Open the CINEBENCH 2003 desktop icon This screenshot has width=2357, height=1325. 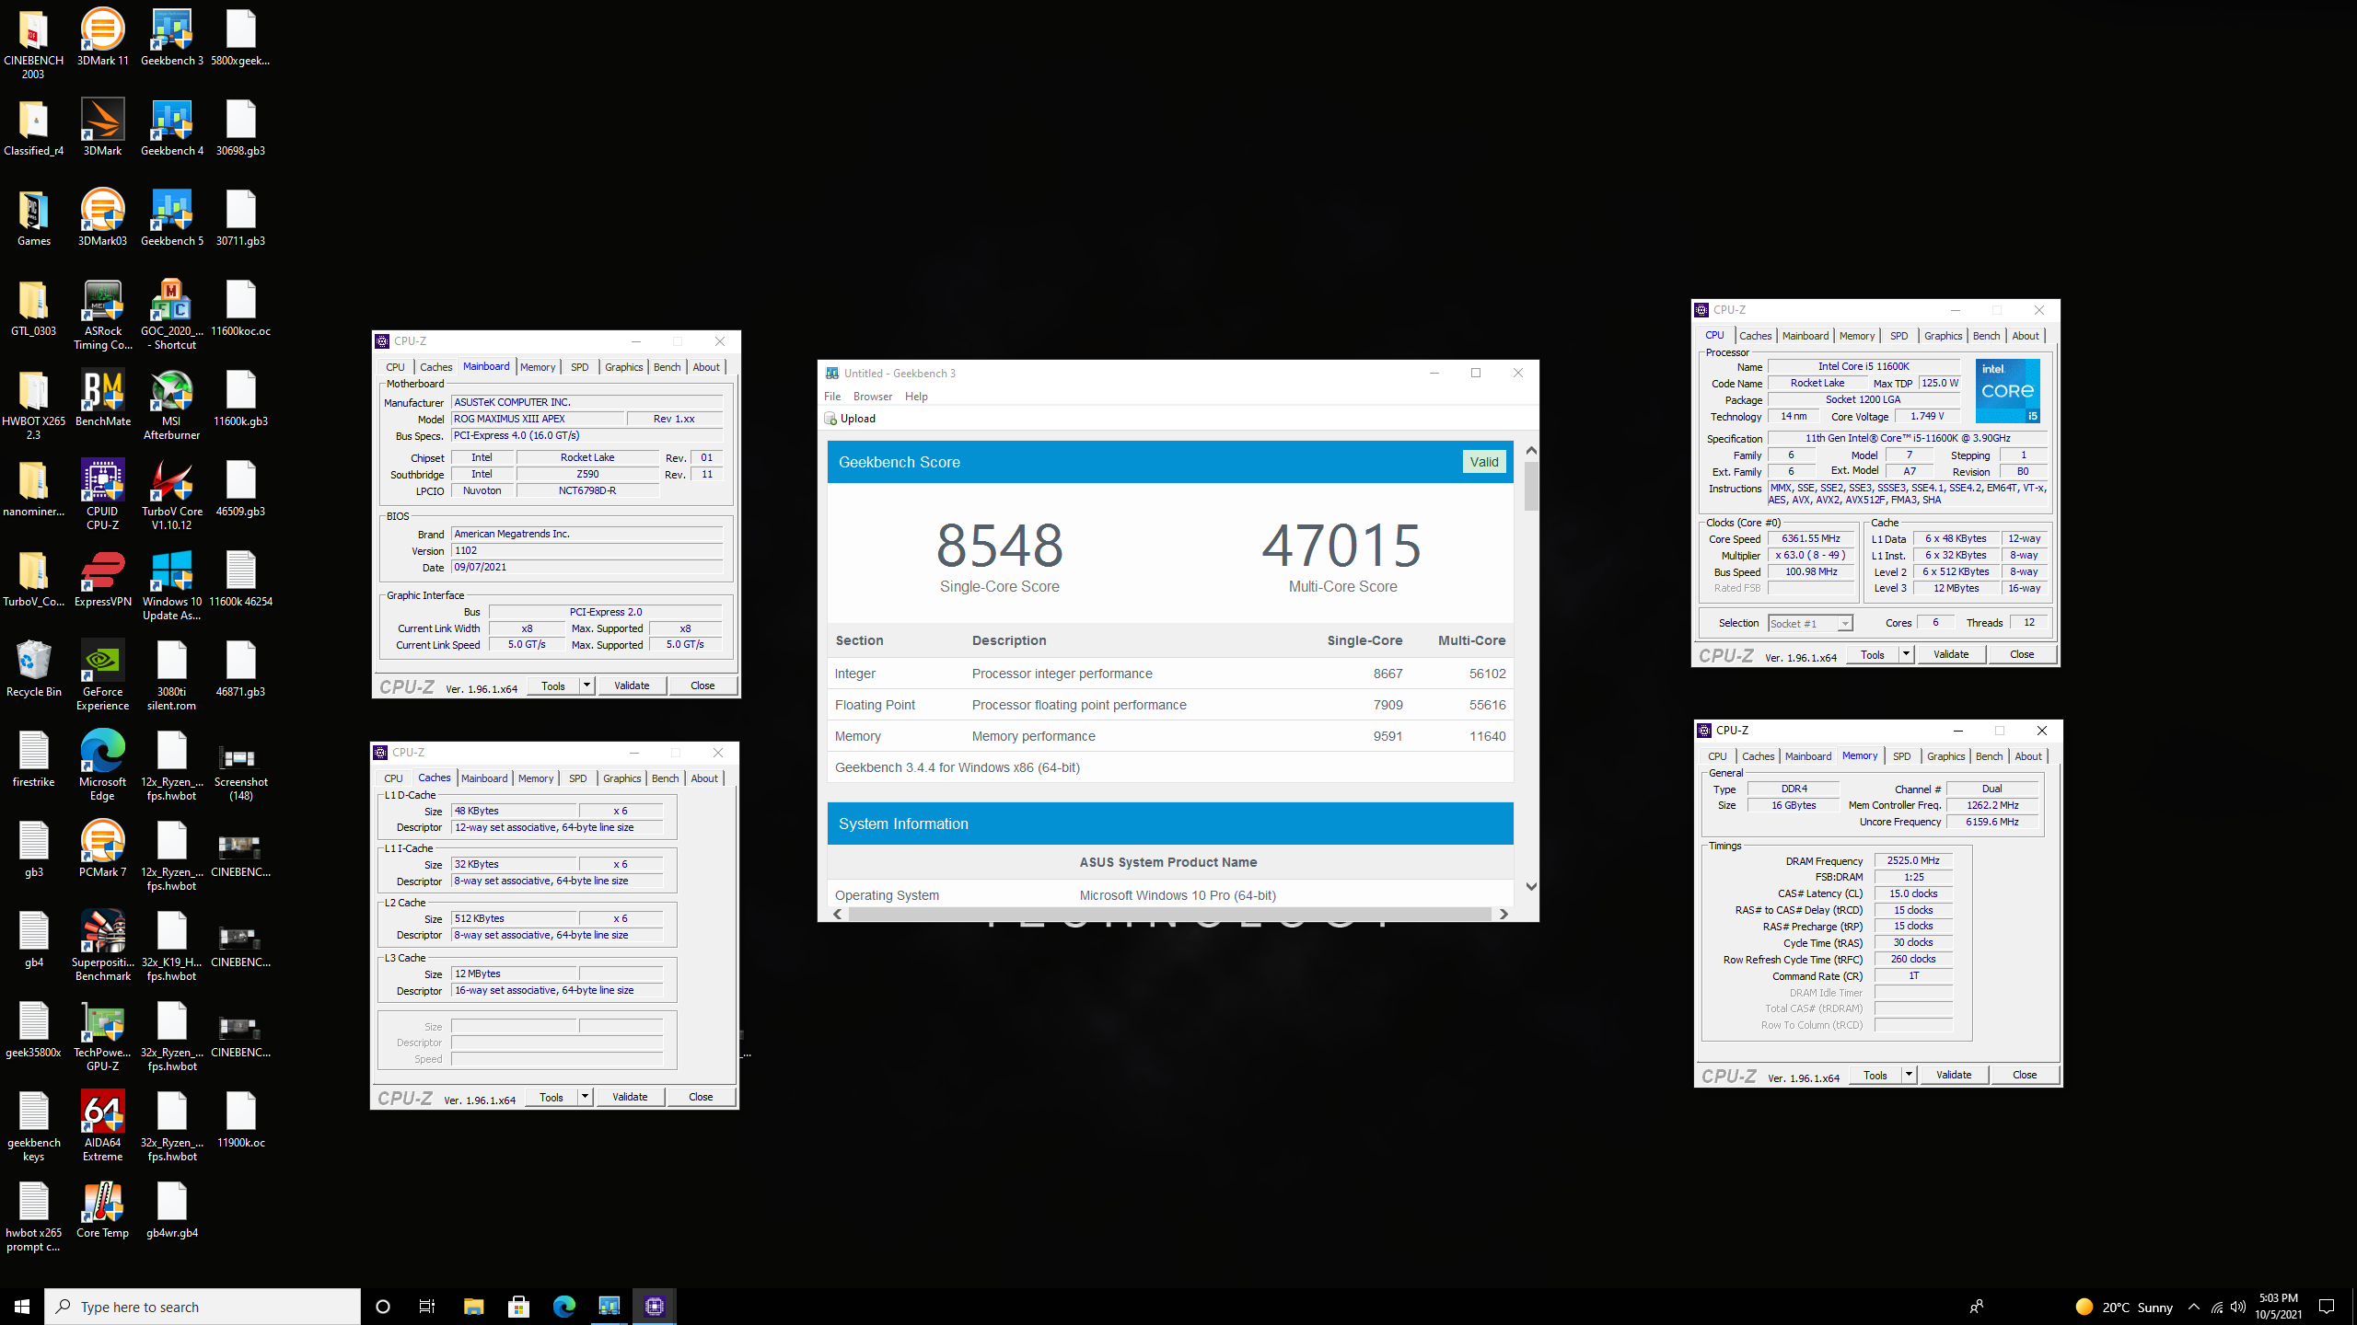tap(33, 43)
